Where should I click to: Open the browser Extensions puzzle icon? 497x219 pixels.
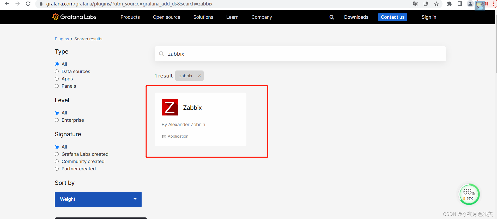coord(449,4)
